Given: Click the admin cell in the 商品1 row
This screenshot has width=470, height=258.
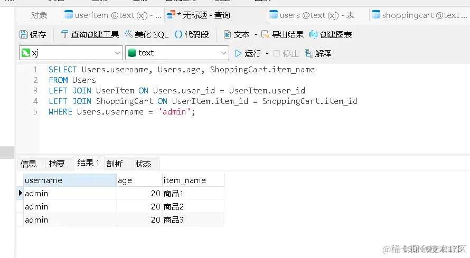Looking at the screenshot, I should pyautogui.click(x=70, y=193).
